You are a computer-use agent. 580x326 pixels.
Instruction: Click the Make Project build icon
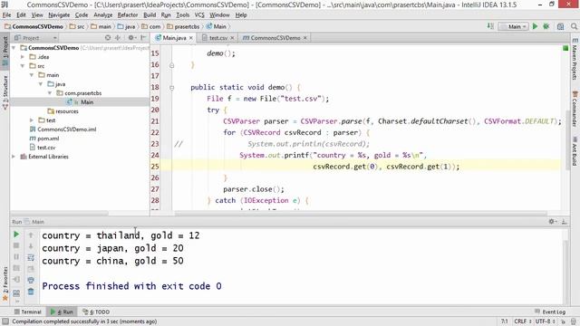(x=490, y=26)
